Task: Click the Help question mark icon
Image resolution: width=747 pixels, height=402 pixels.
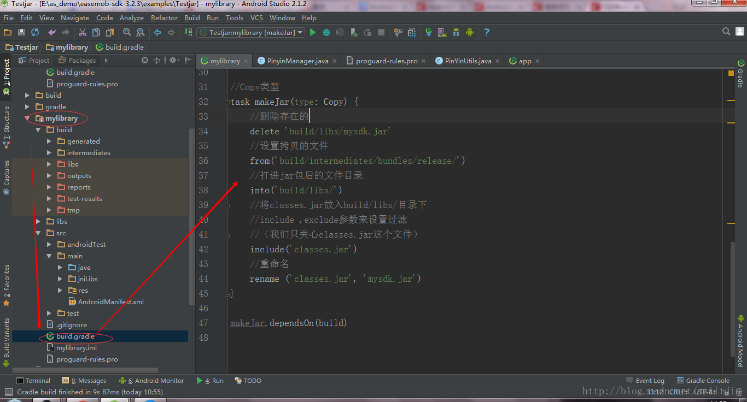Action: pyautogui.click(x=487, y=32)
